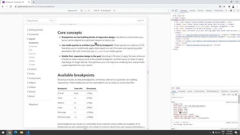Open the Accessibility pane tab
The width and height of the screenshot is (240, 135).
coord(234,91)
